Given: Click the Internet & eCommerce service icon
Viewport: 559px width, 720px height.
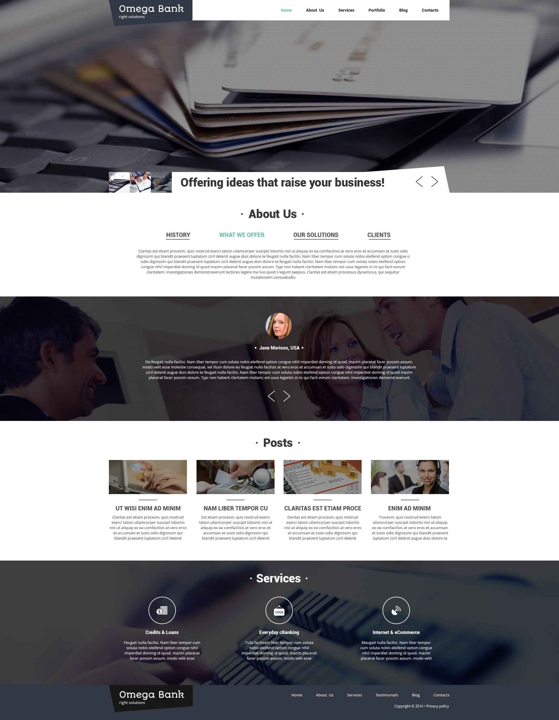Looking at the screenshot, I should pyautogui.click(x=396, y=611).
